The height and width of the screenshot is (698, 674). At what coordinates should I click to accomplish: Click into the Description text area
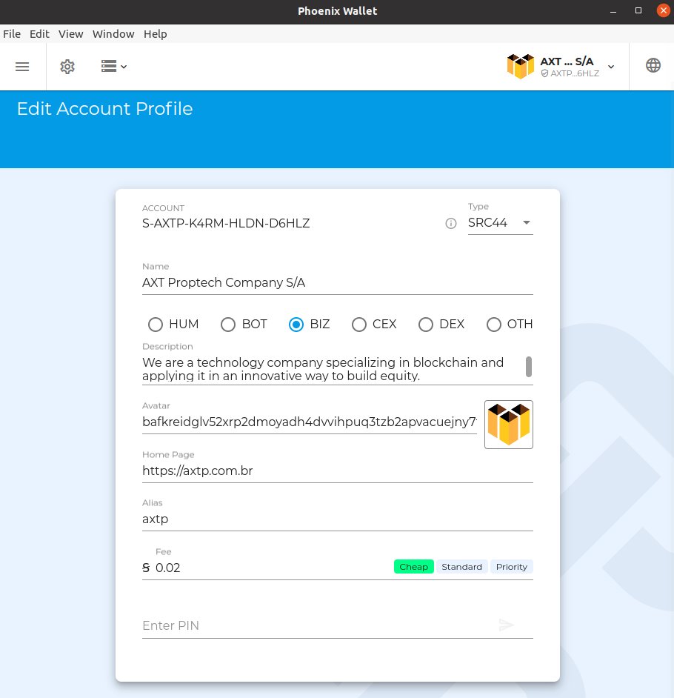click(x=333, y=369)
